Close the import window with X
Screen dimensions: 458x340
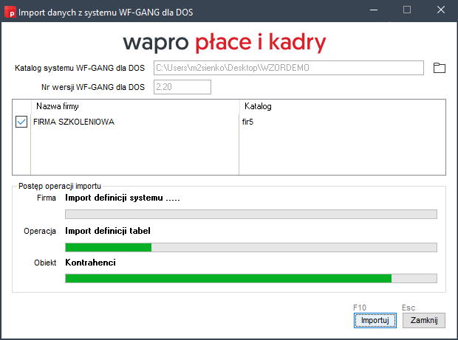tap(441, 10)
